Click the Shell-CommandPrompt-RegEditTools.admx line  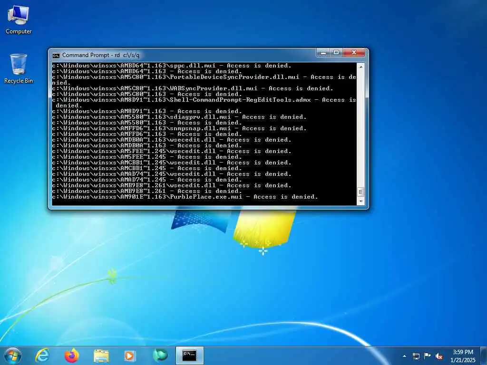click(x=204, y=103)
